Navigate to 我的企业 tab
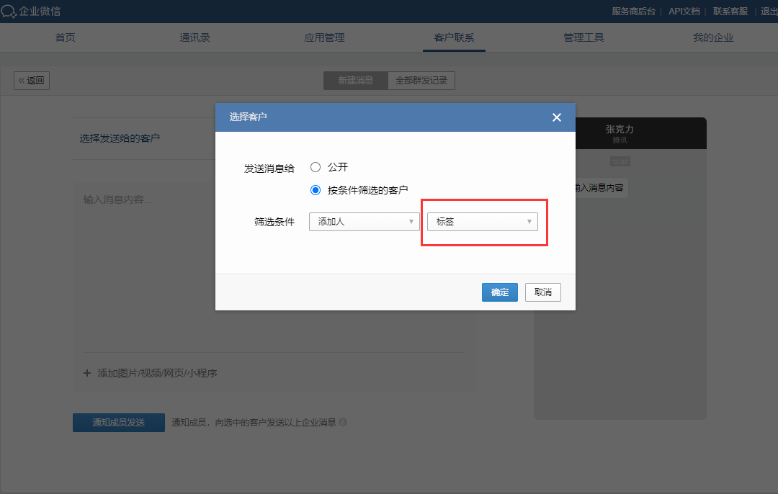778x494 pixels. tap(713, 37)
